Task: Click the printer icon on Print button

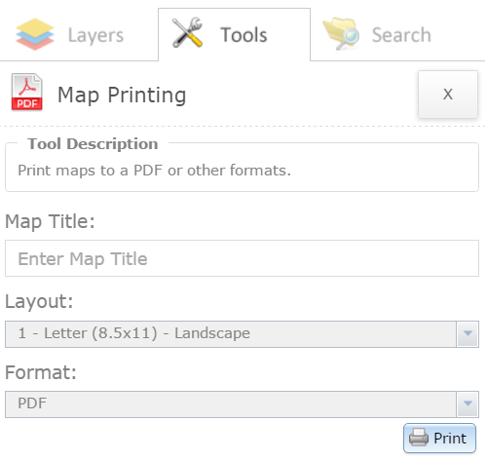Action: click(419, 438)
